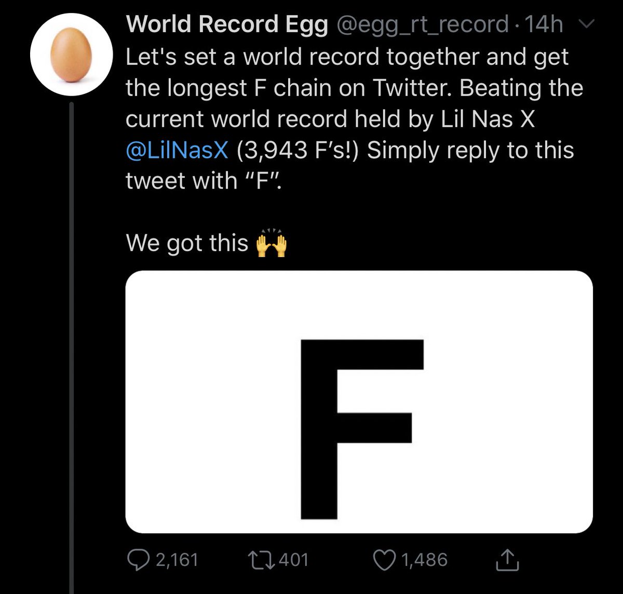Click the @egg_rt_record handle
The image size is (623, 594).
point(423,25)
